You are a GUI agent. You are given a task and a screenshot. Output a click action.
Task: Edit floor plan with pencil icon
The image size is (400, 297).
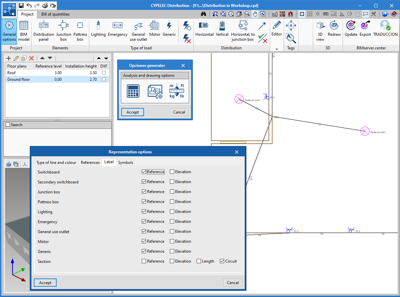click(x=16, y=58)
